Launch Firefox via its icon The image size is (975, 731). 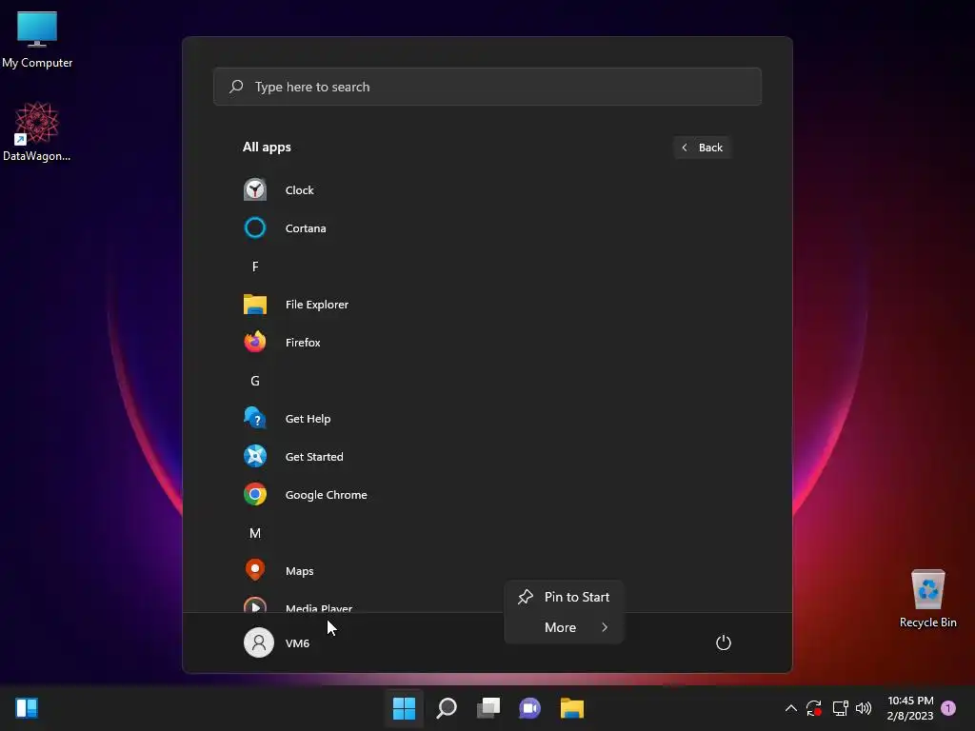pos(255,342)
